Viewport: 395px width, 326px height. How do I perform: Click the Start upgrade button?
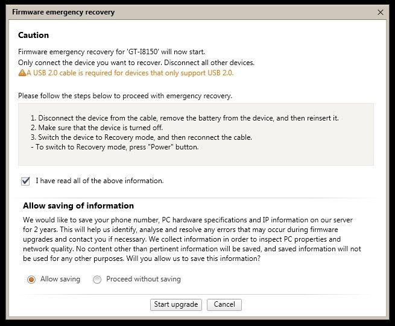pos(176,304)
